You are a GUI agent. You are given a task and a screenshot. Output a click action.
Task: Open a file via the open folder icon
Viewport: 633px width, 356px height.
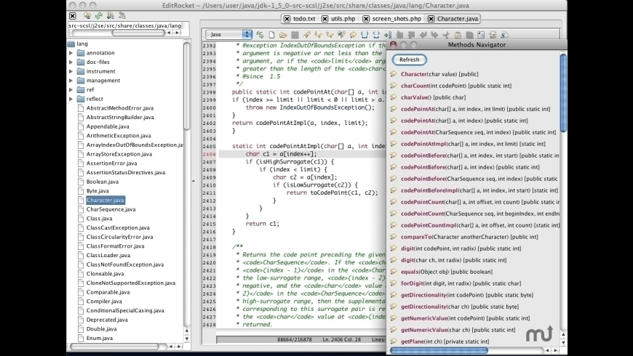click(x=283, y=35)
